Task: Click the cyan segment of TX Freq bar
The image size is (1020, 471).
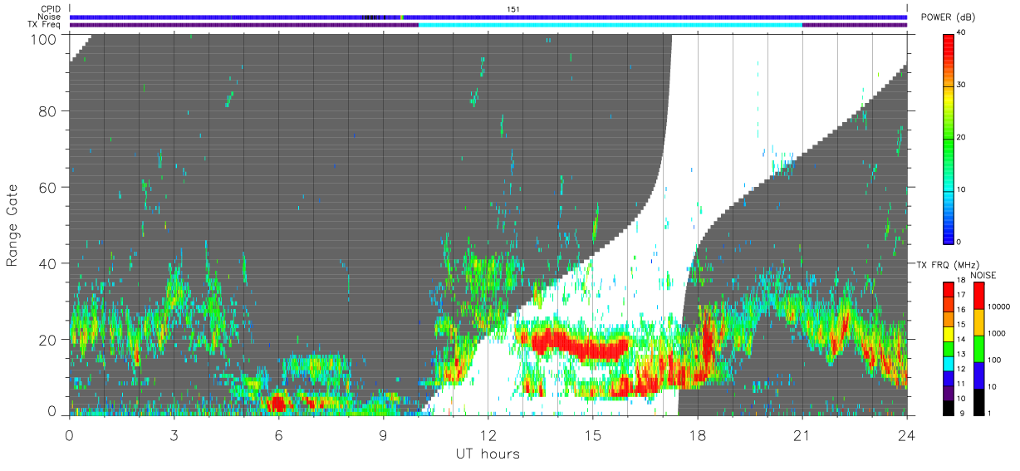Action: [611, 25]
